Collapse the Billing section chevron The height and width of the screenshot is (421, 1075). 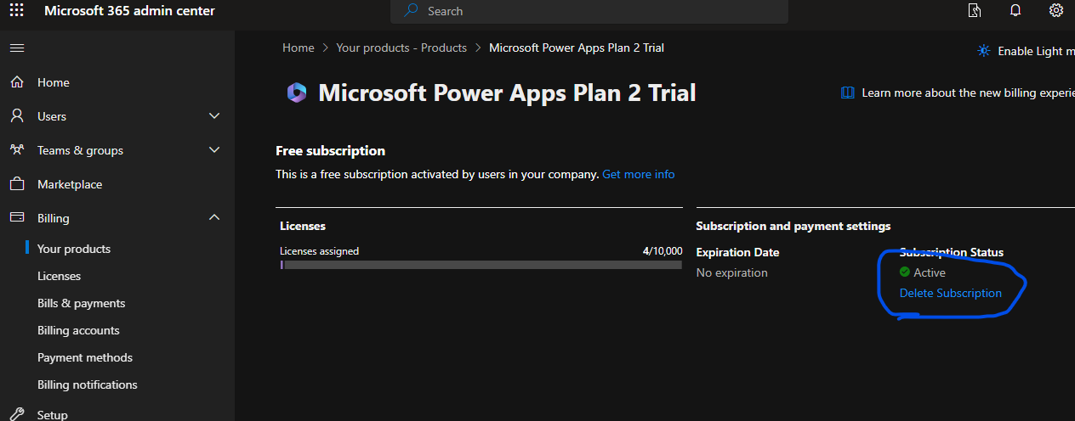tap(214, 218)
